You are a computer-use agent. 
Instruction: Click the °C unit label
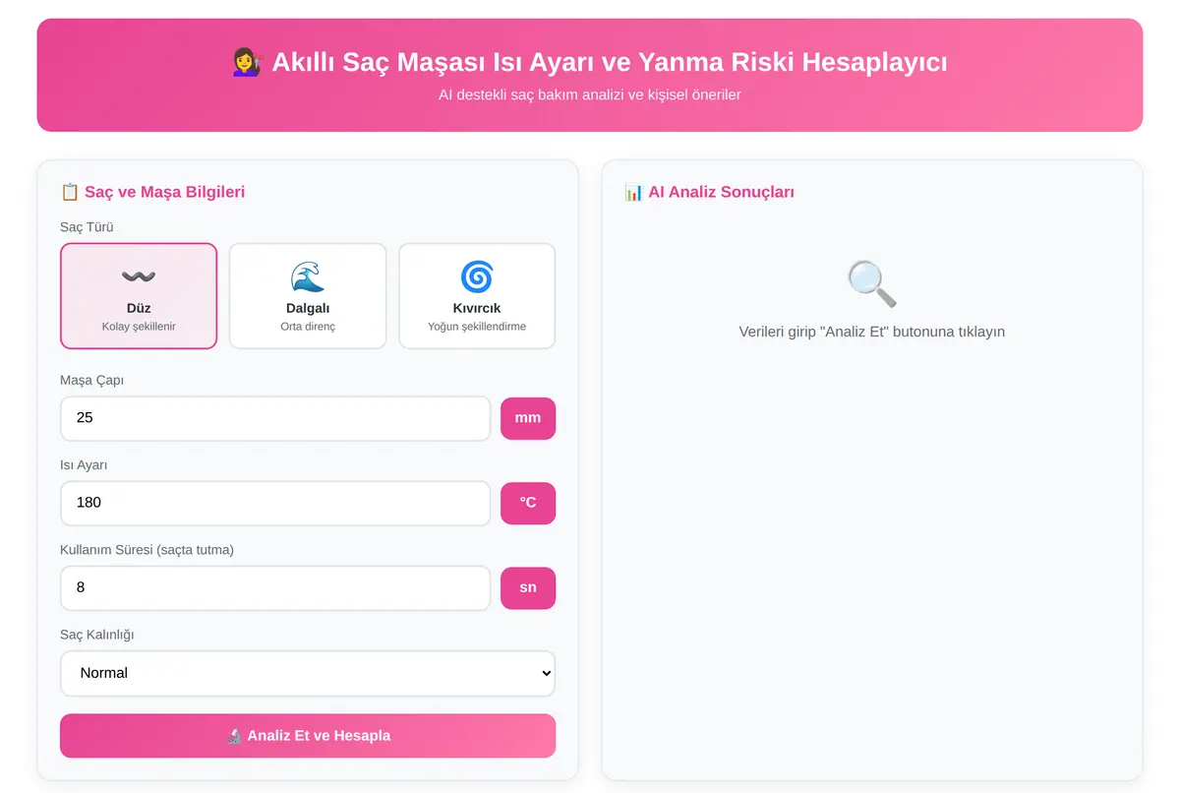(528, 503)
